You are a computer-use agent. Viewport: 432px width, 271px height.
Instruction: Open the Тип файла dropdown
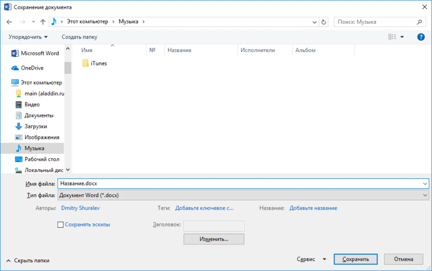point(243,195)
